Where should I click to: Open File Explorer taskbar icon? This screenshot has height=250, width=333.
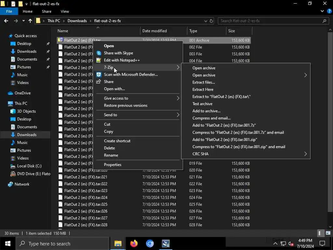118,243
